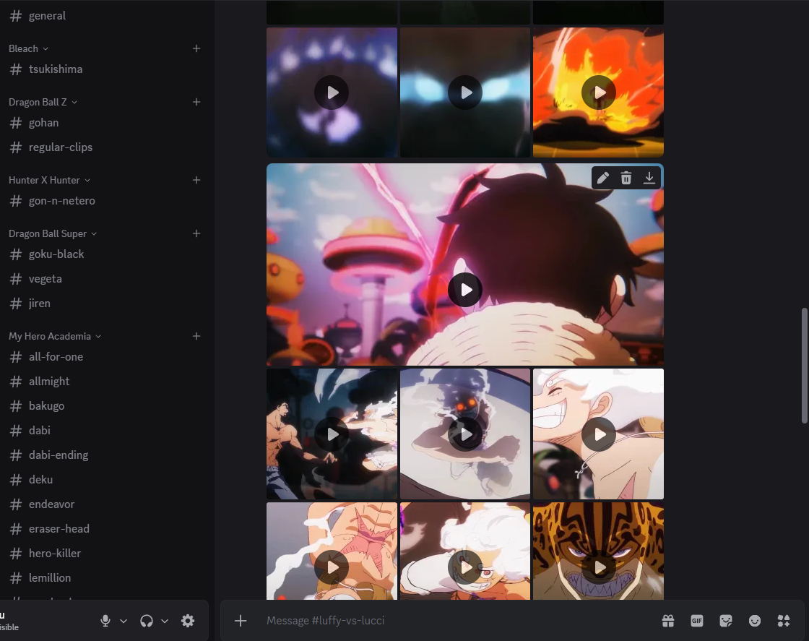
Task: Add channel to Dragon Ball Super category
Action: 196,234
